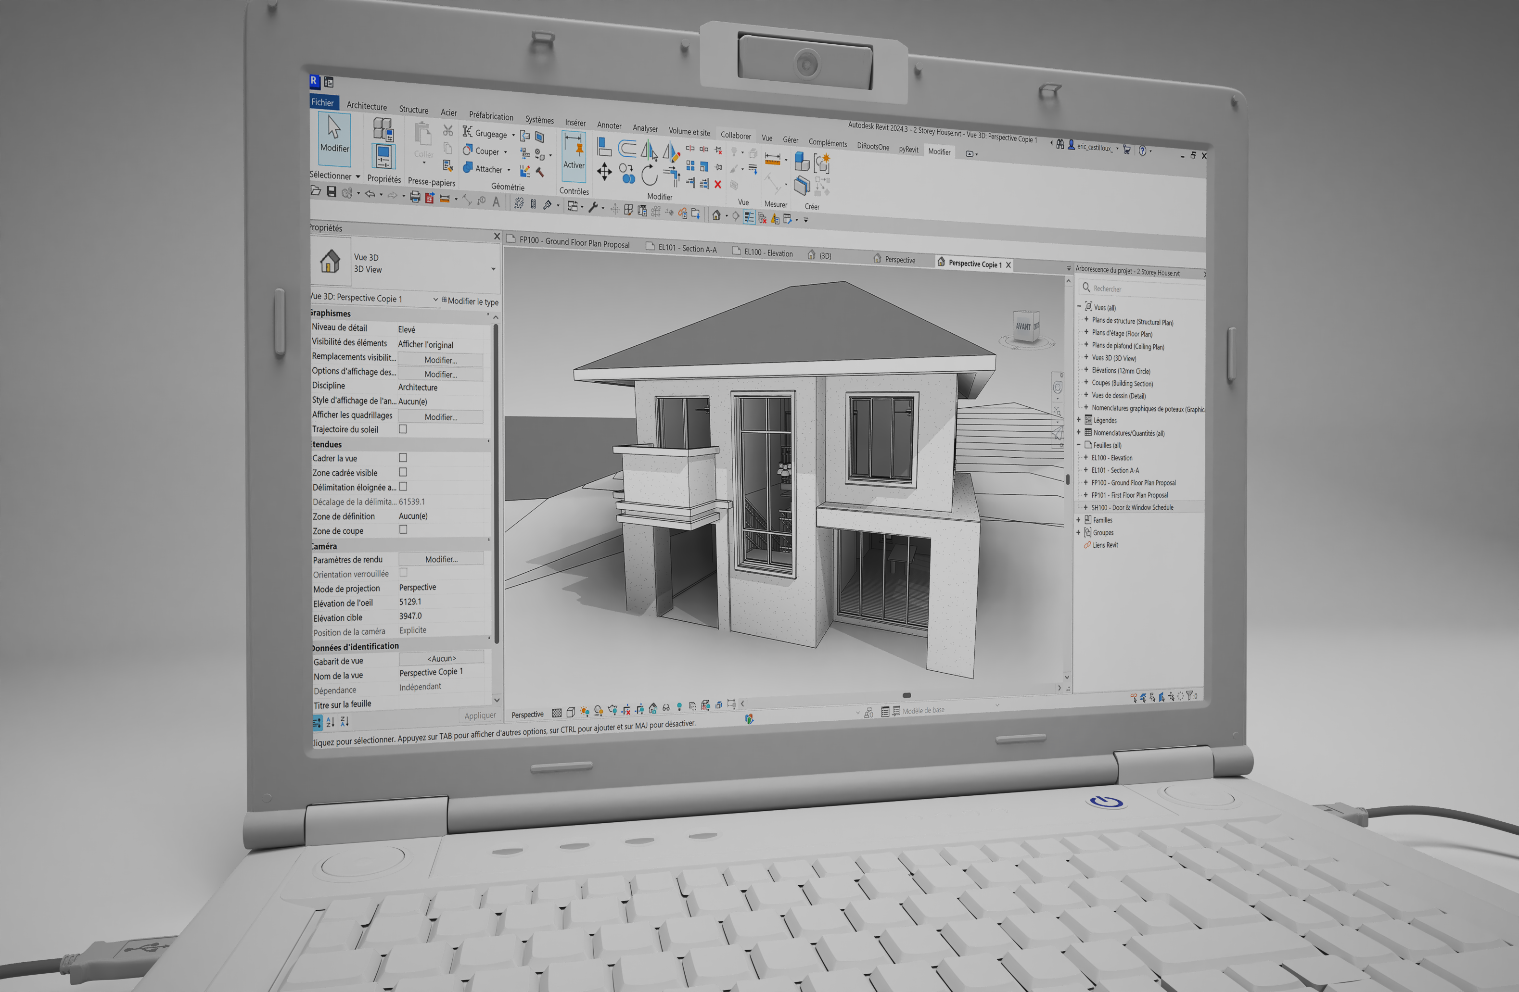Viewport: 1519px width, 992px height.
Task: Click Modifier button for Paramètres de rendu
Action: point(441,560)
